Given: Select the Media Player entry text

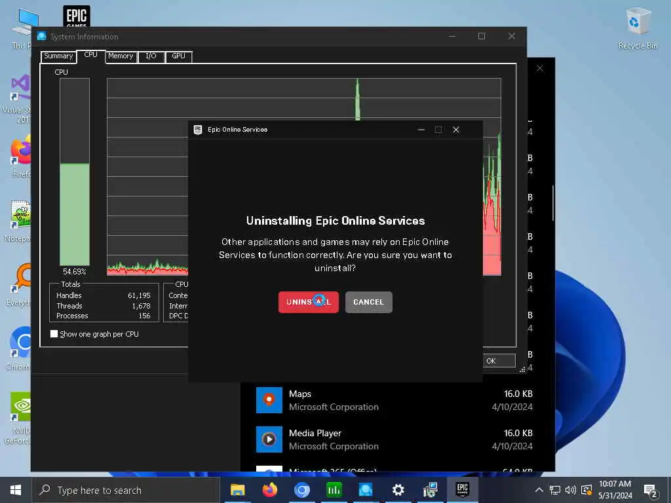Looking at the screenshot, I should pyautogui.click(x=315, y=434).
